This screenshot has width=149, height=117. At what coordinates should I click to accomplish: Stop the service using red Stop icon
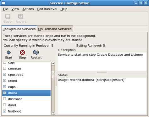(22, 53)
